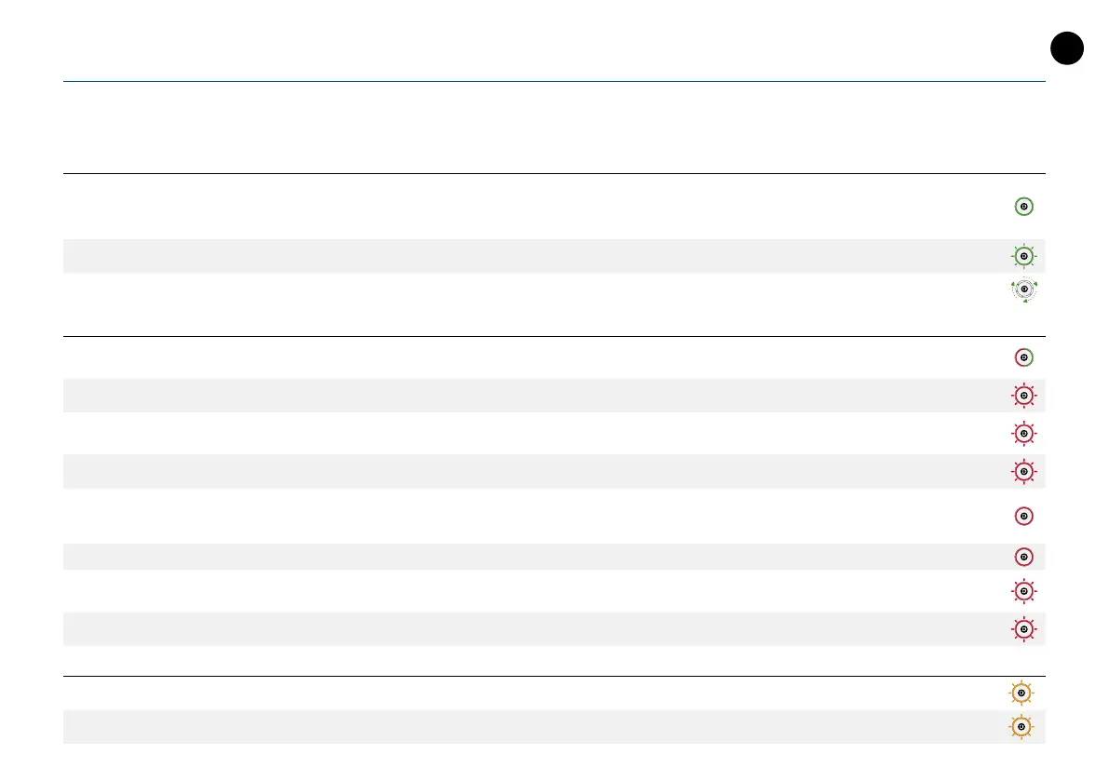Click the fourth flashing red LED icon
Screen dimensions: 1109x781
(1023, 591)
